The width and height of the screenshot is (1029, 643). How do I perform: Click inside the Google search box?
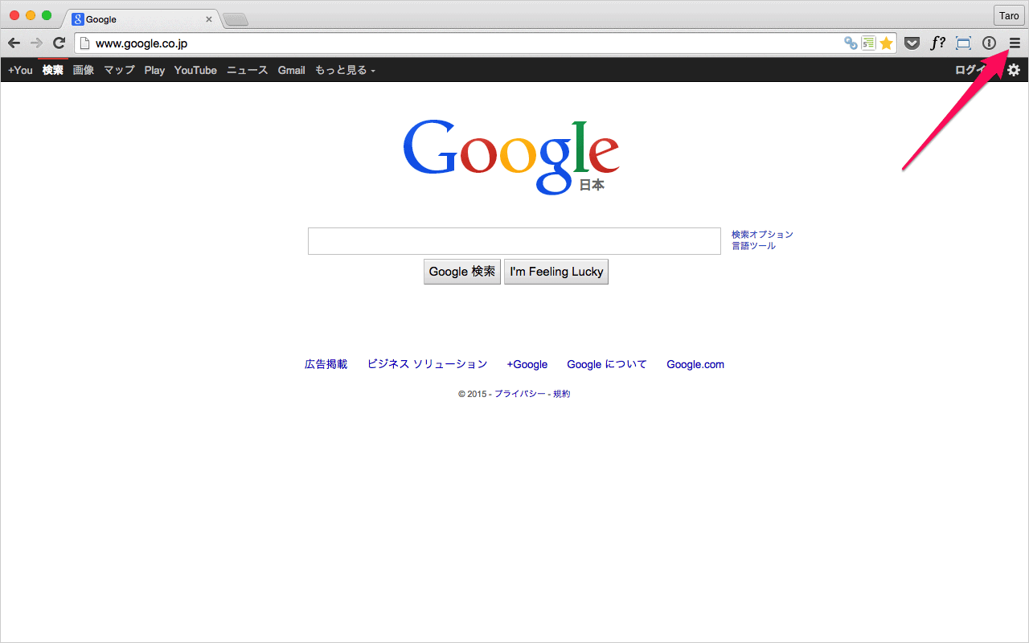(514, 240)
